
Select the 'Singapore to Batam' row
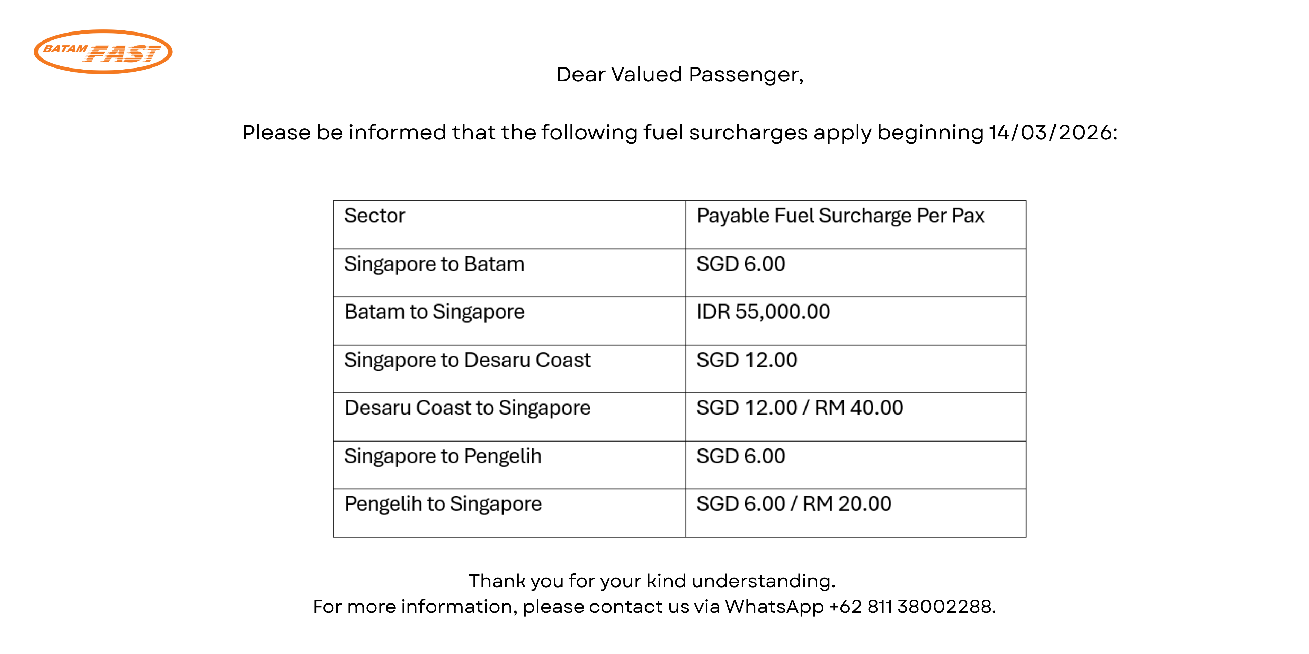680,273
